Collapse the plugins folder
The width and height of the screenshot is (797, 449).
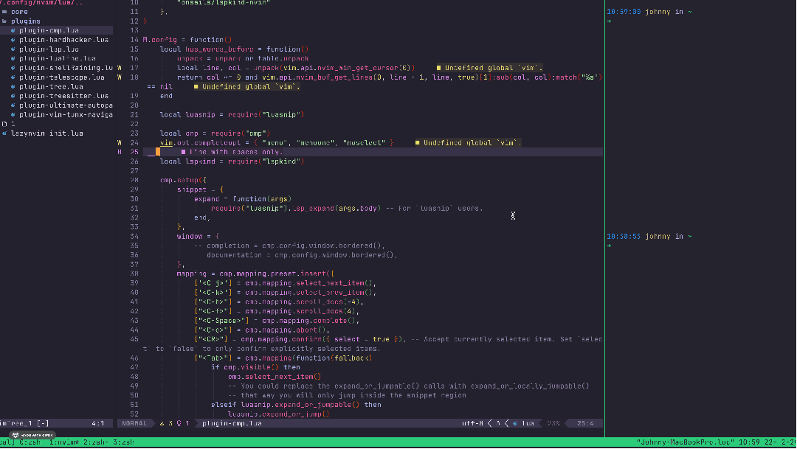25,21
